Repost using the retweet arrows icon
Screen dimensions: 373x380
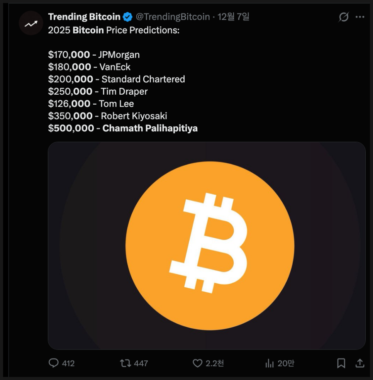point(125,363)
